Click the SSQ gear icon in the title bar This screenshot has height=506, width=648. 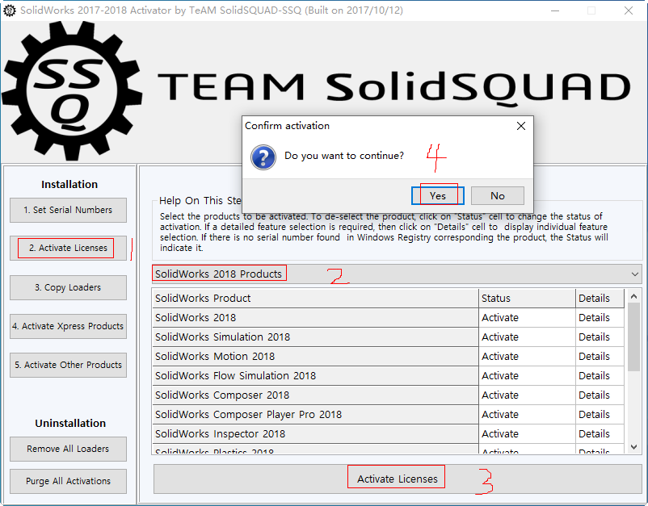pyautogui.click(x=9, y=10)
